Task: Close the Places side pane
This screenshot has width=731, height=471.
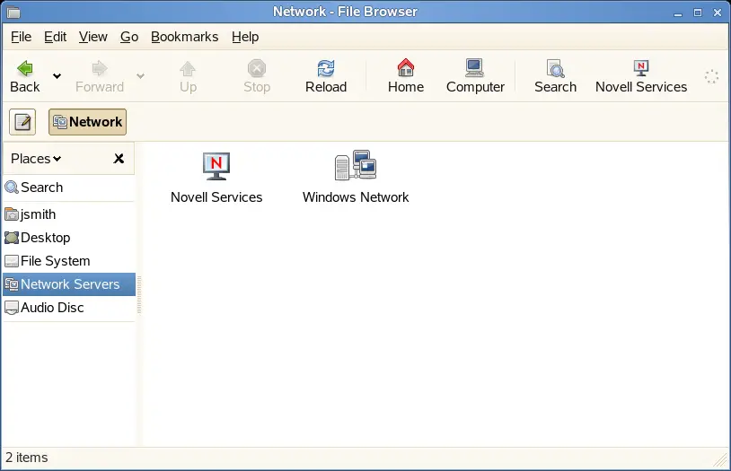Action: pyautogui.click(x=119, y=159)
